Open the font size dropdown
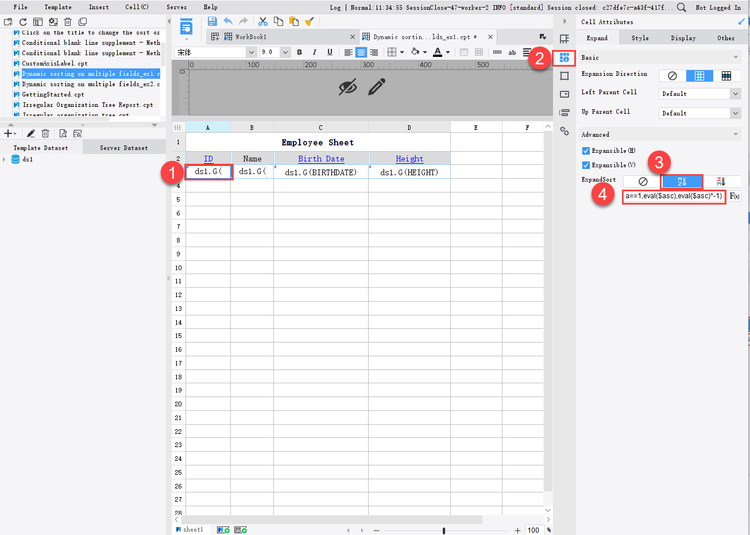This screenshot has width=750, height=535. pyautogui.click(x=285, y=52)
